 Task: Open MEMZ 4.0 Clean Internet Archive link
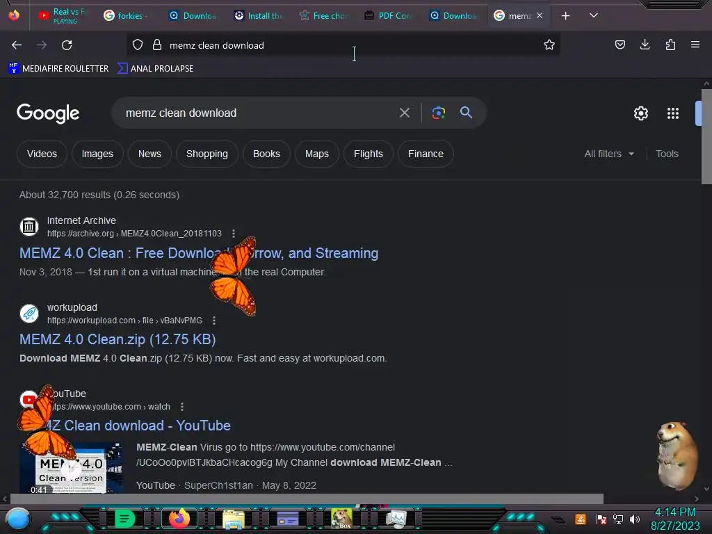[x=198, y=253]
